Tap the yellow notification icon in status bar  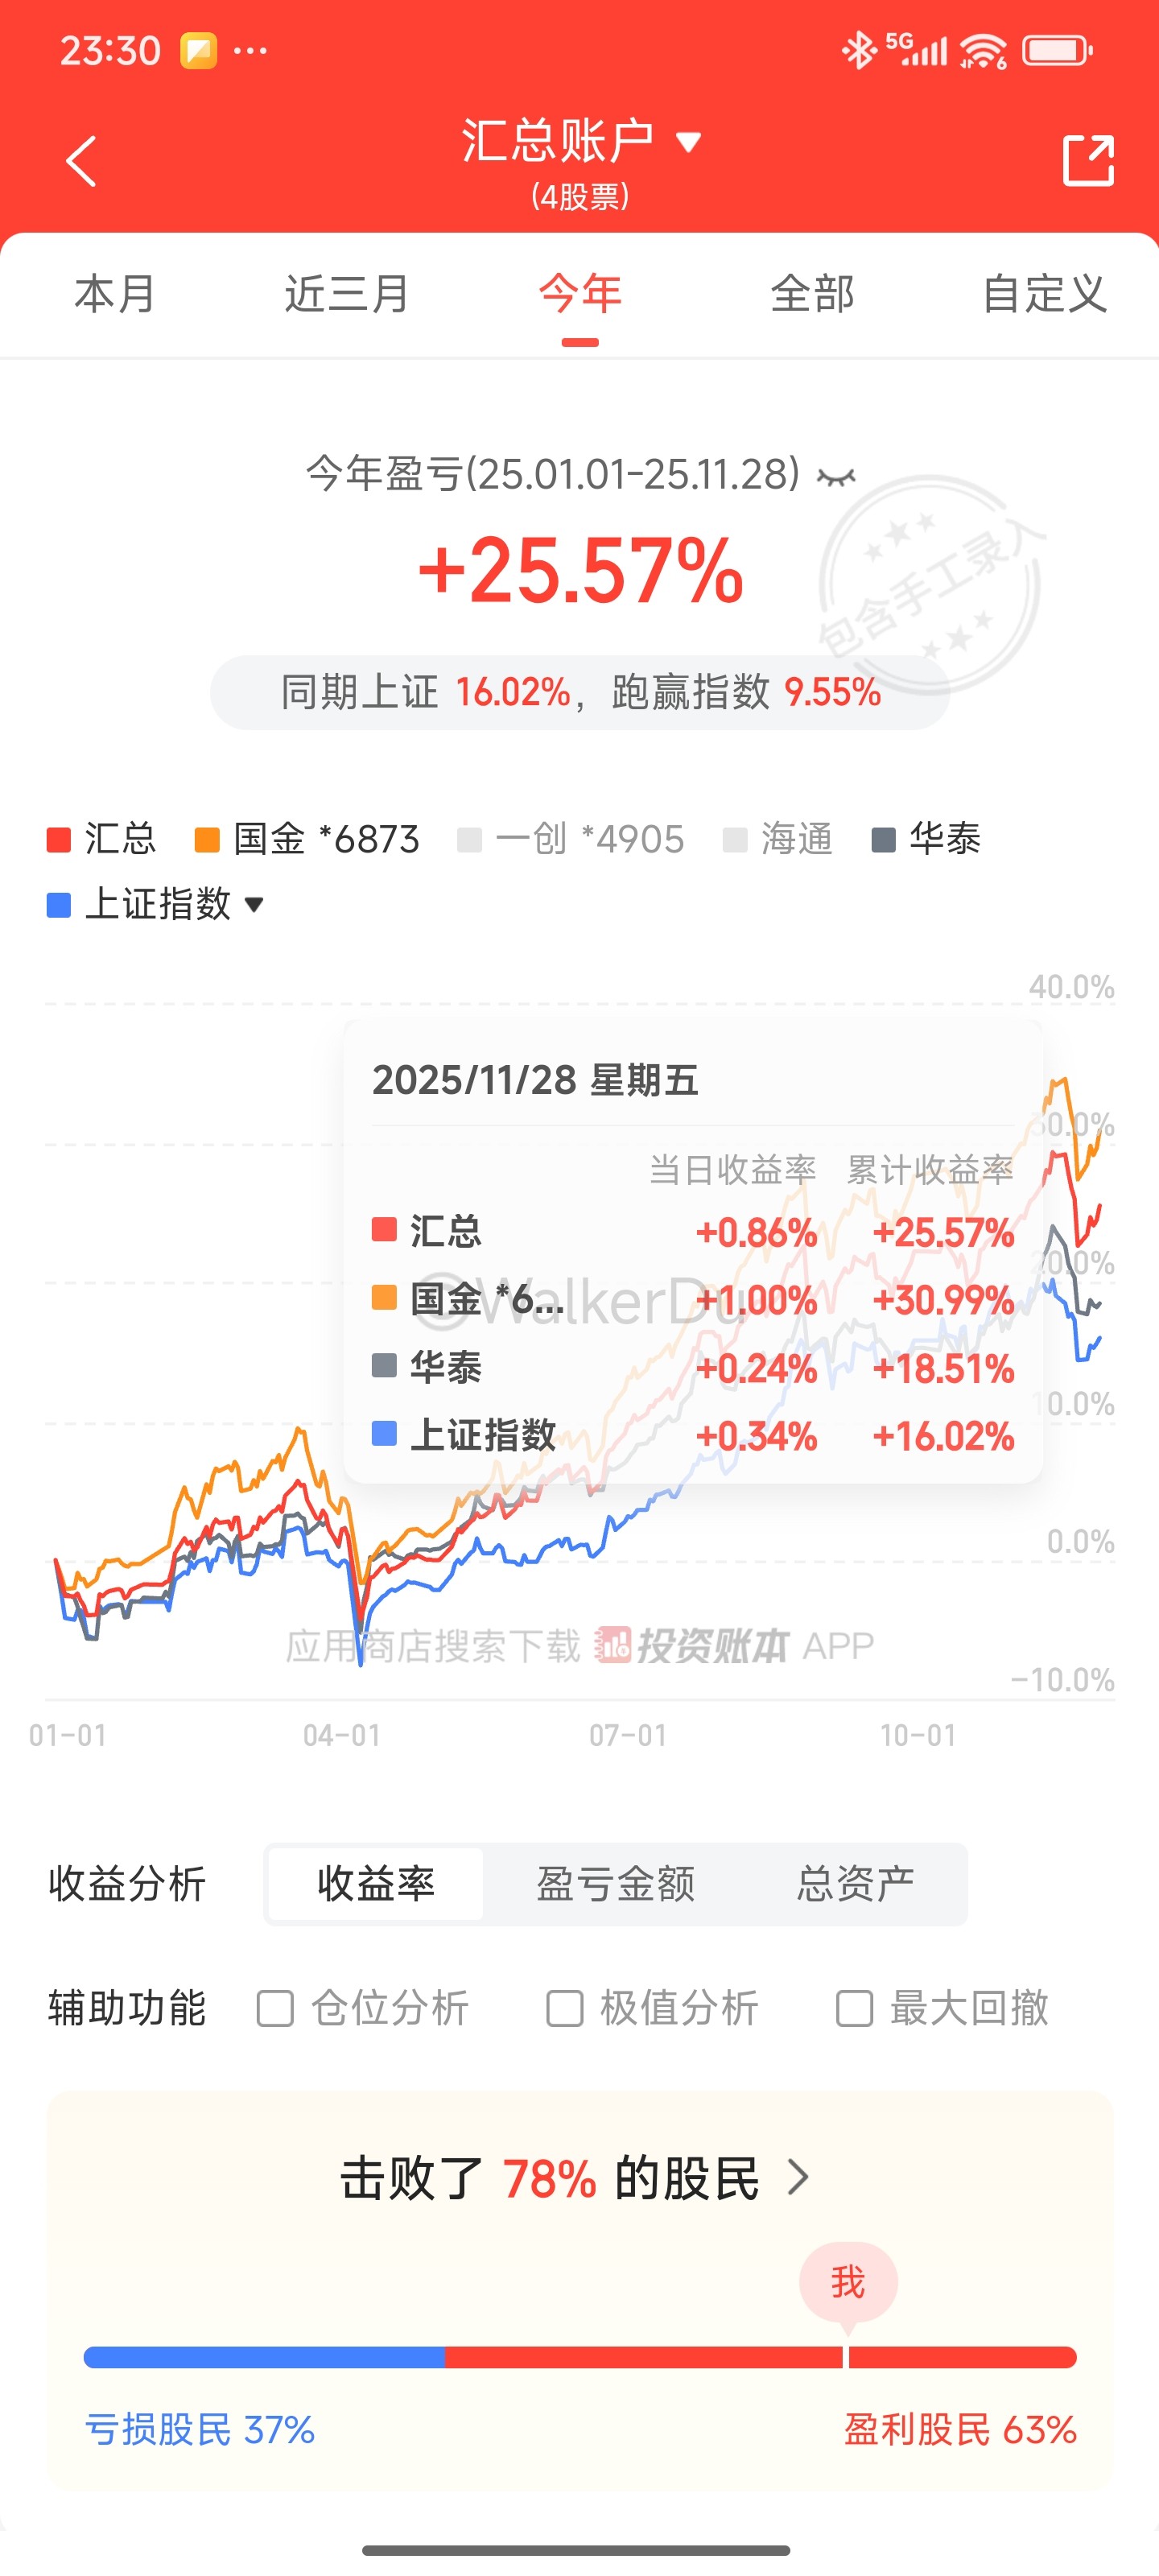click(x=198, y=50)
